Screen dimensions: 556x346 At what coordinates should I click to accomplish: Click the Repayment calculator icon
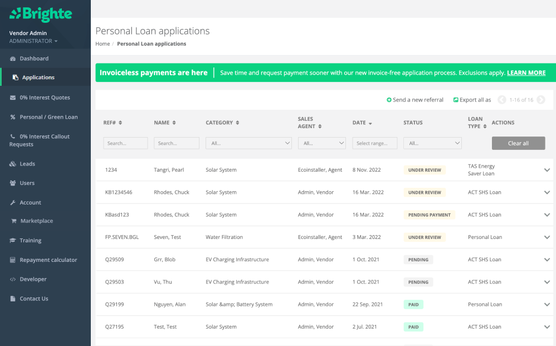pyautogui.click(x=13, y=260)
